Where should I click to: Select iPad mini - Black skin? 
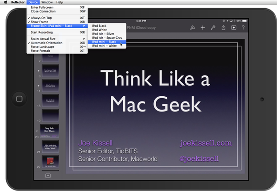pyautogui.click(x=107, y=42)
